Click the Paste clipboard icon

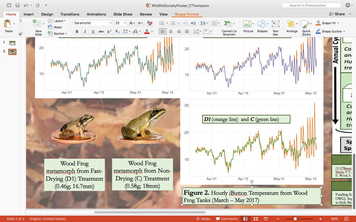click(x=7, y=24)
